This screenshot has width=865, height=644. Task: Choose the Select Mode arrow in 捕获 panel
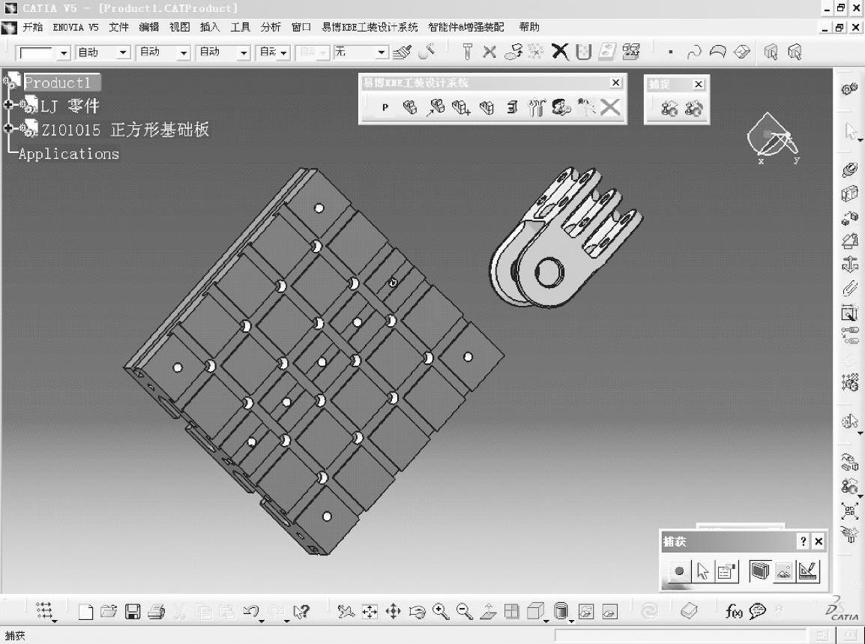click(703, 572)
